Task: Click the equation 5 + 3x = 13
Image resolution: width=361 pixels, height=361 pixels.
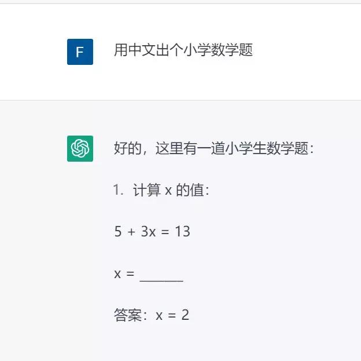Action: [152, 232]
